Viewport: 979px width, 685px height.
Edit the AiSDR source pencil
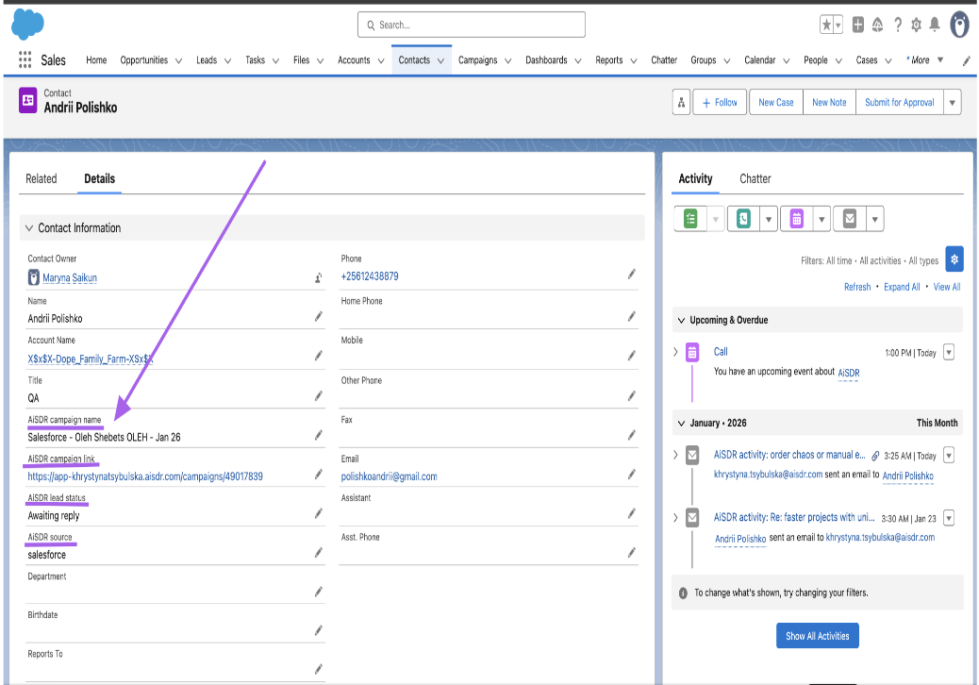[x=319, y=553]
